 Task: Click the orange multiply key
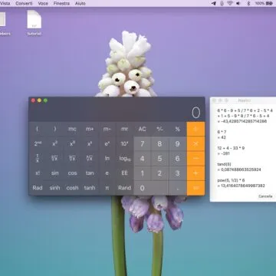click(x=195, y=144)
